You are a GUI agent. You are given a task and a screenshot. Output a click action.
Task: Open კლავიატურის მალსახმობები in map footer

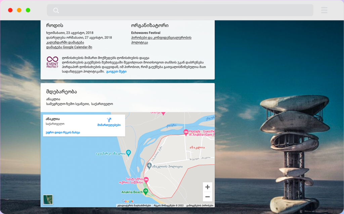coord(134,206)
